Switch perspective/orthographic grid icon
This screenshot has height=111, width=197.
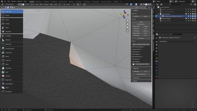click(127, 31)
